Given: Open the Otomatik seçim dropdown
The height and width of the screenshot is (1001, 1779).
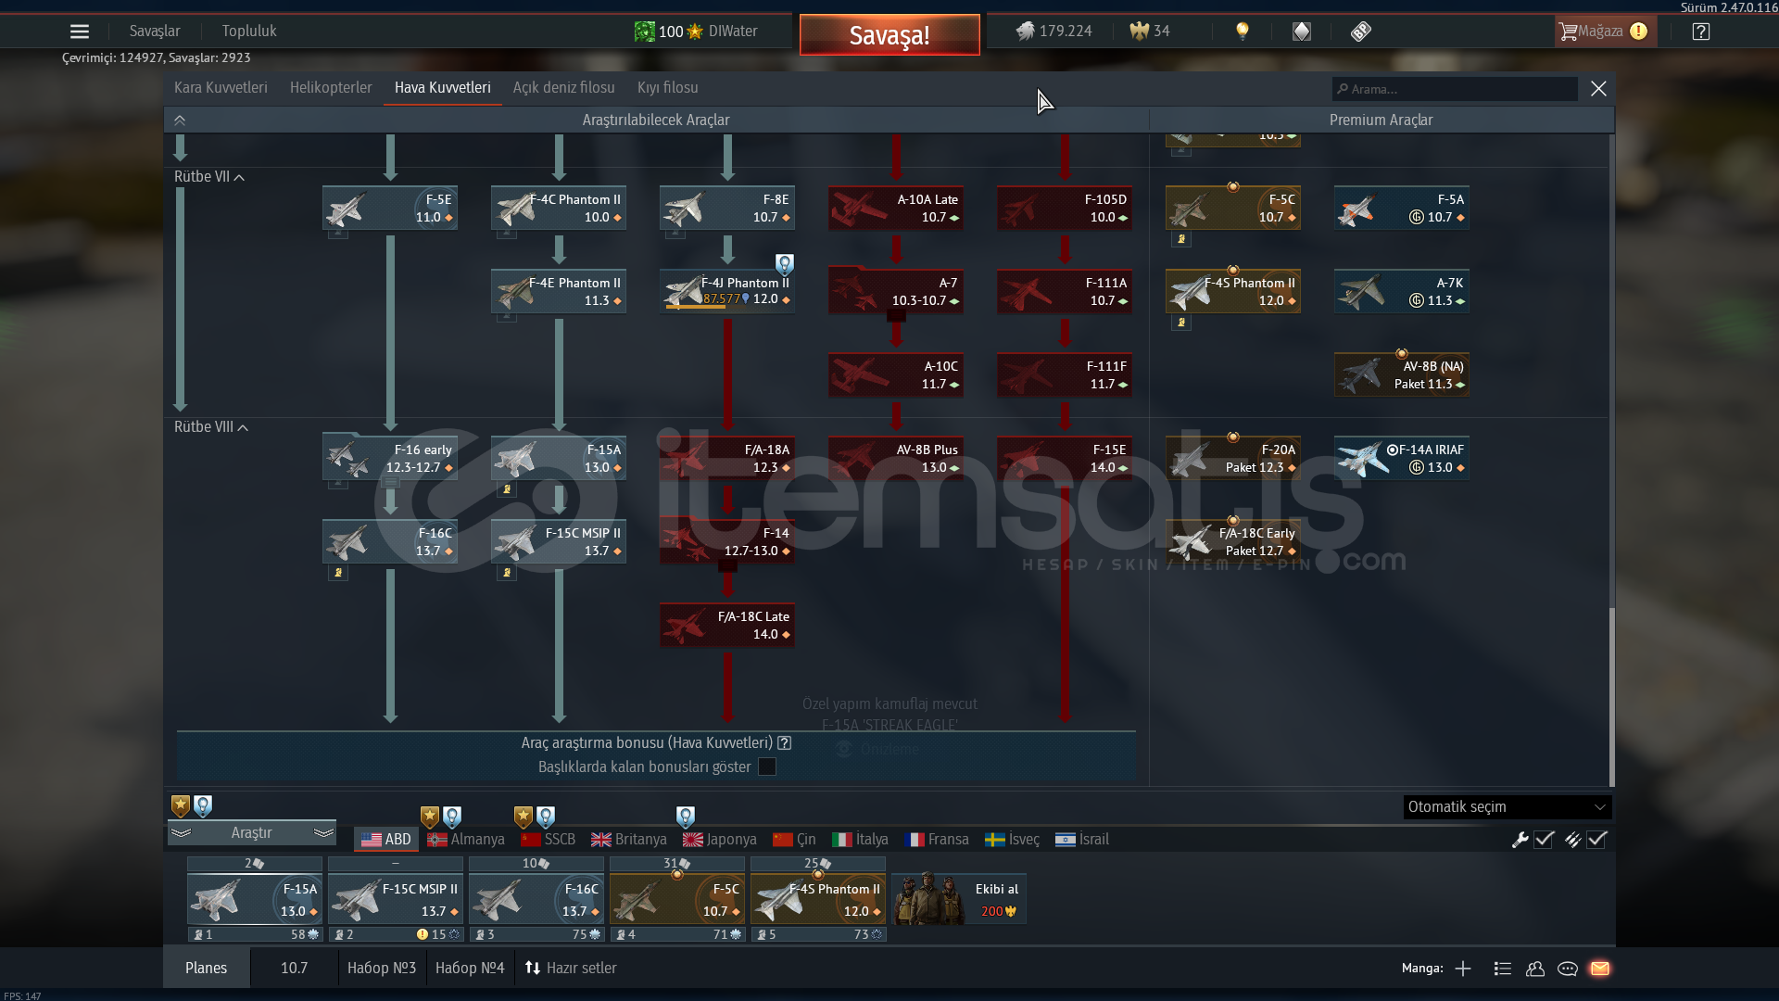Looking at the screenshot, I should [x=1507, y=807].
